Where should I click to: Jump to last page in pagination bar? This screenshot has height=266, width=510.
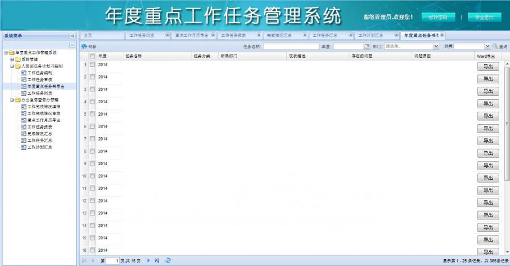157,260
